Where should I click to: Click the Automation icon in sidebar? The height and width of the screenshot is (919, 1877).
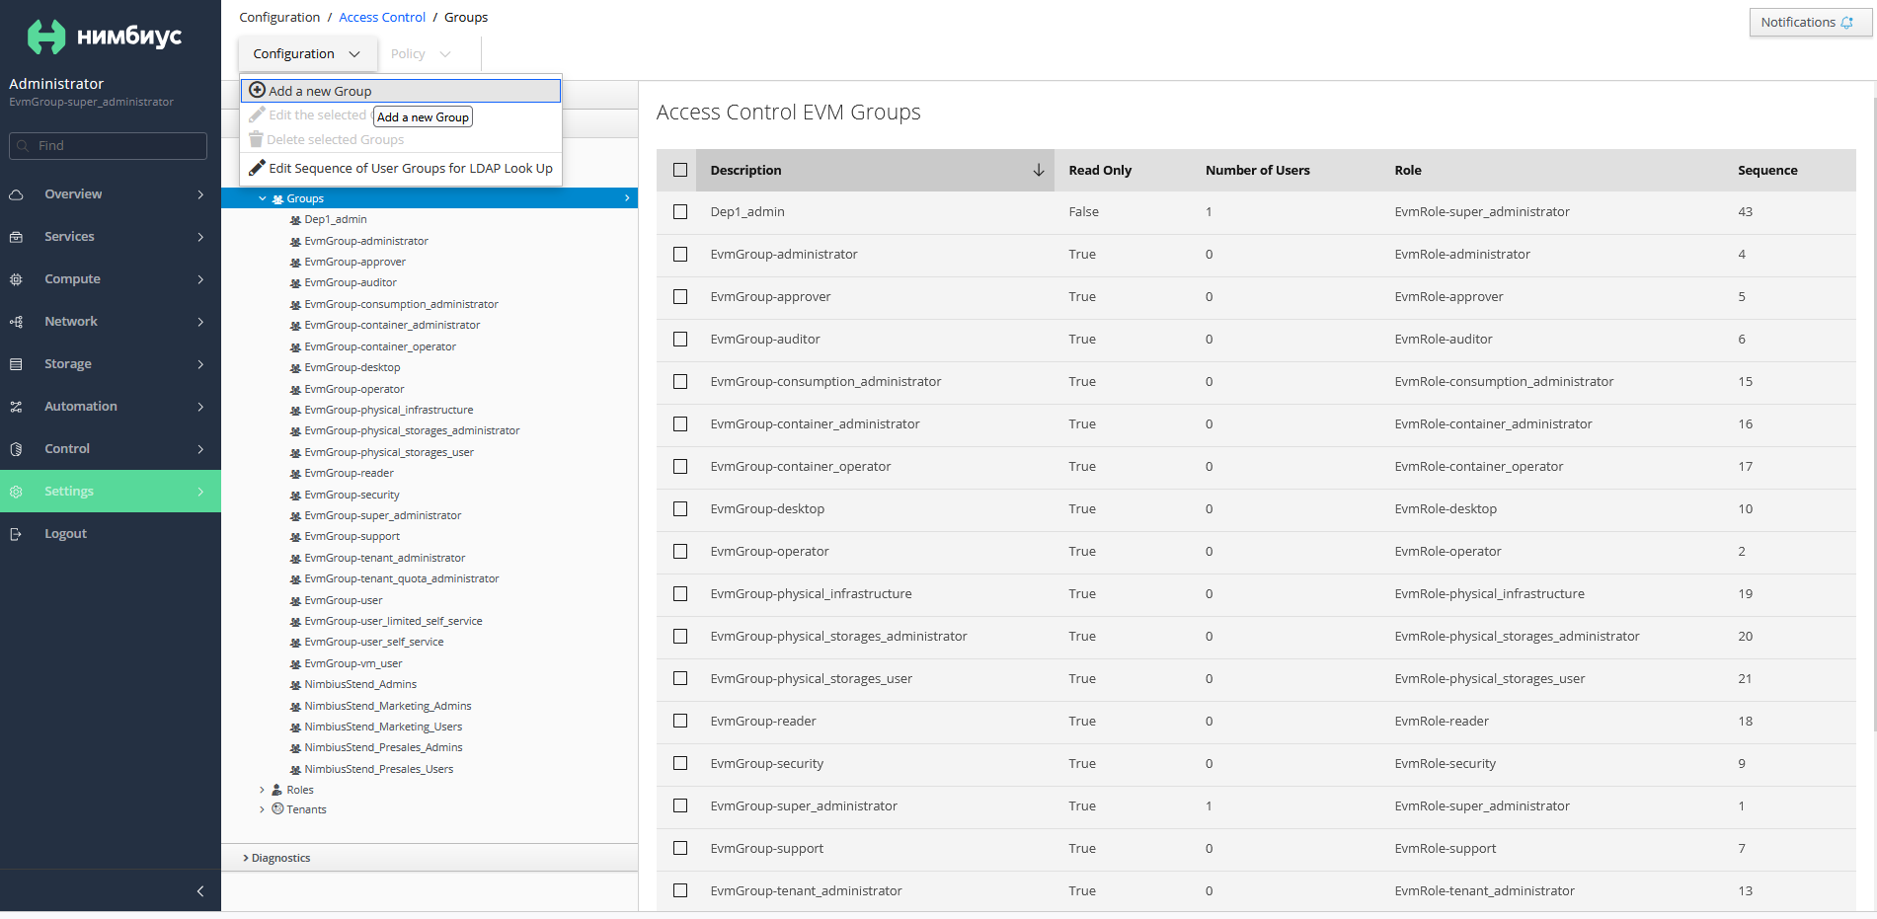pyautogui.click(x=16, y=407)
